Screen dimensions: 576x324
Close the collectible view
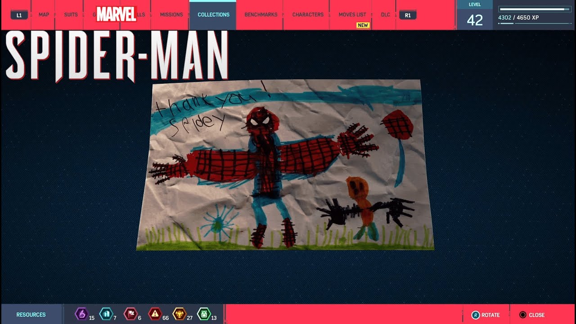532,315
